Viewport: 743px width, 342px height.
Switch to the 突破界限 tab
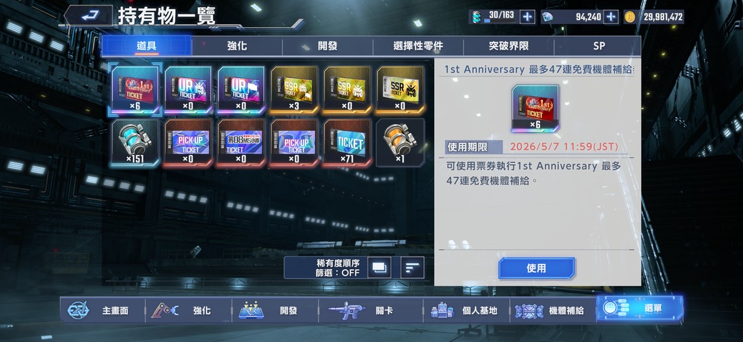(x=508, y=46)
